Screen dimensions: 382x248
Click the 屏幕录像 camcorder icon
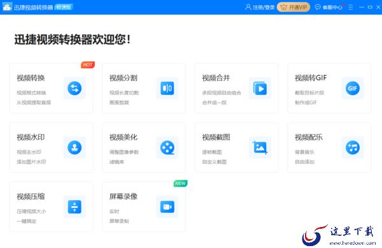tap(167, 207)
